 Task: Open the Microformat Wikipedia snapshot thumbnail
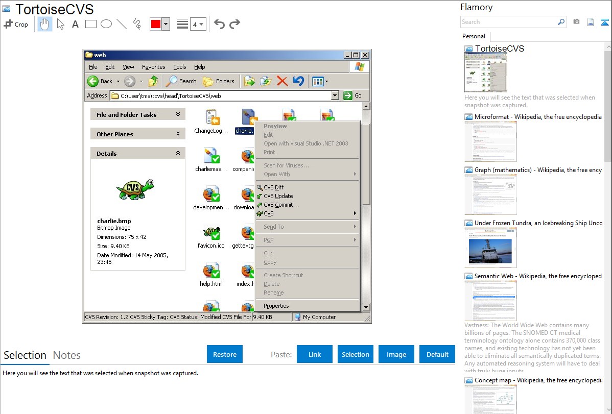coord(490,142)
